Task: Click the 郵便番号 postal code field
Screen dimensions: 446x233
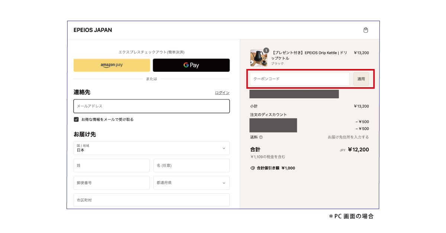Action: click(111, 183)
